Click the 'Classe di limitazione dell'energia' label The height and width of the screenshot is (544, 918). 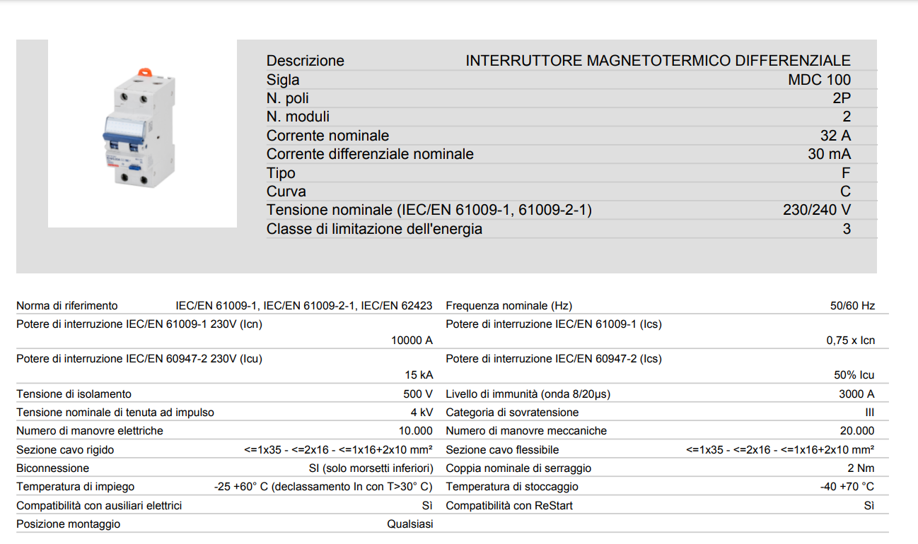(374, 229)
